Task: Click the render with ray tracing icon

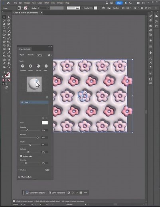Action: (49, 55)
